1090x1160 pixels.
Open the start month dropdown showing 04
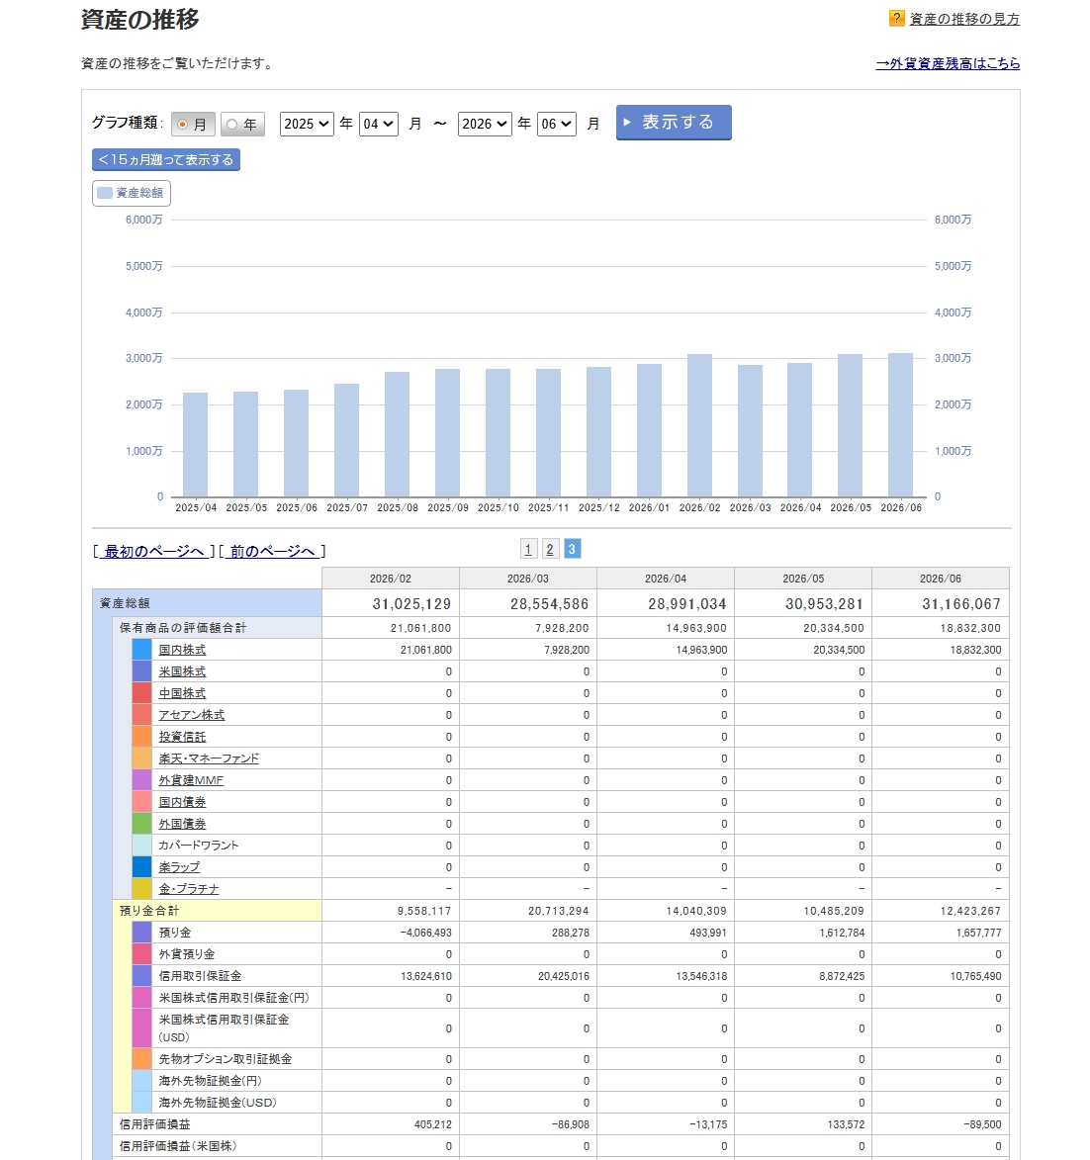pyautogui.click(x=378, y=124)
